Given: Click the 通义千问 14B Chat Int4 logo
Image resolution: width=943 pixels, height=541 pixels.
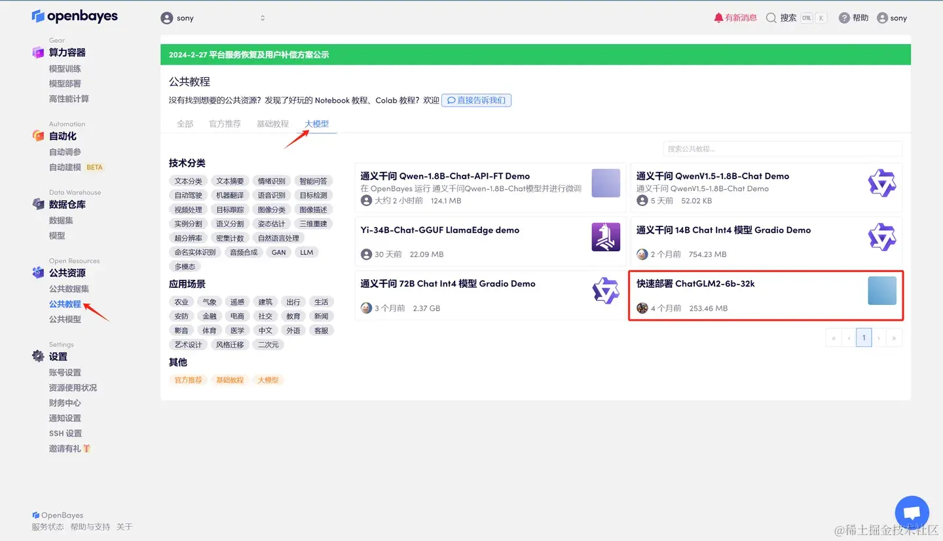Looking at the screenshot, I should click(881, 237).
